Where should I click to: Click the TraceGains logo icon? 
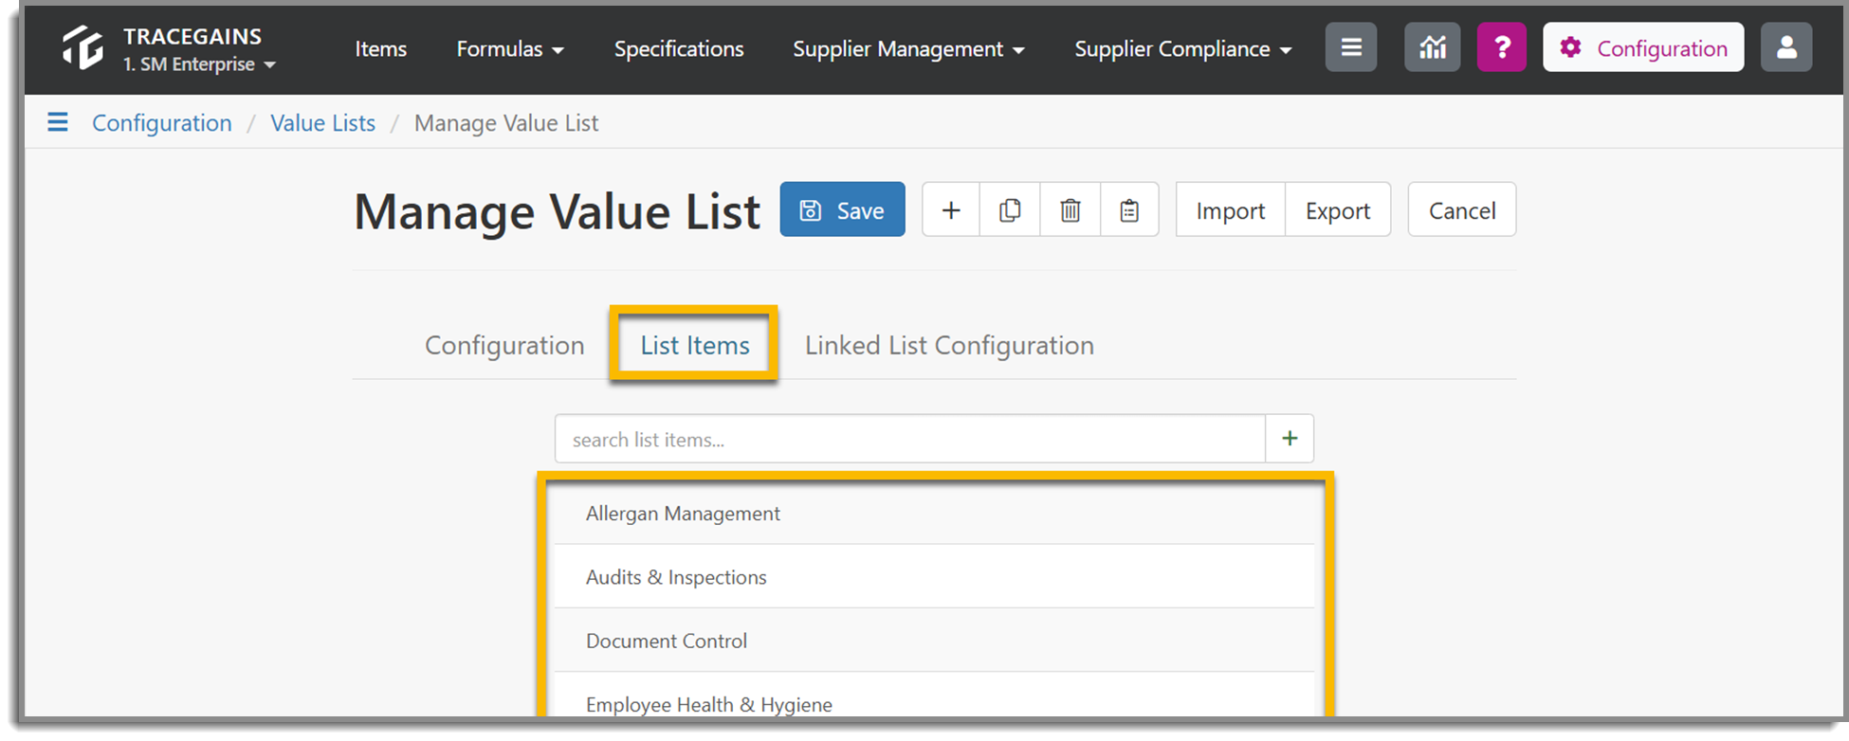pyautogui.click(x=82, y=48)
